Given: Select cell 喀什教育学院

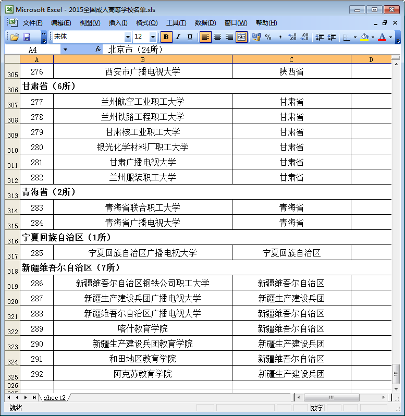Looking at the screenshot, I should click(143, 328).
